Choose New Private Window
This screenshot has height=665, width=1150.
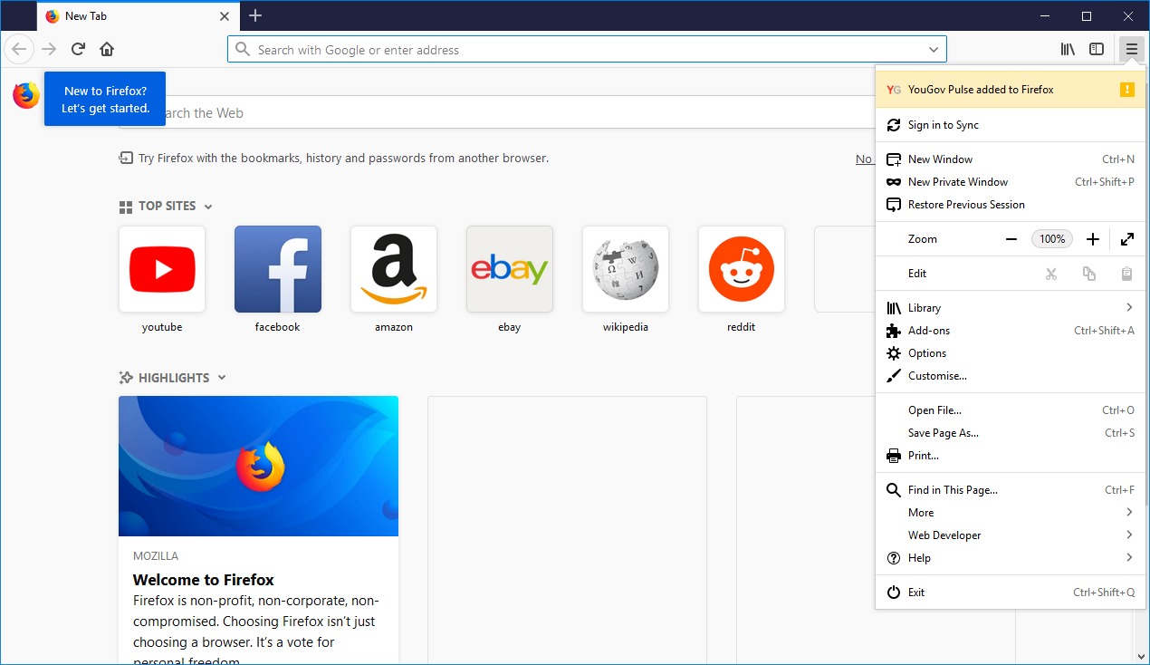(x=1010, y=182)
